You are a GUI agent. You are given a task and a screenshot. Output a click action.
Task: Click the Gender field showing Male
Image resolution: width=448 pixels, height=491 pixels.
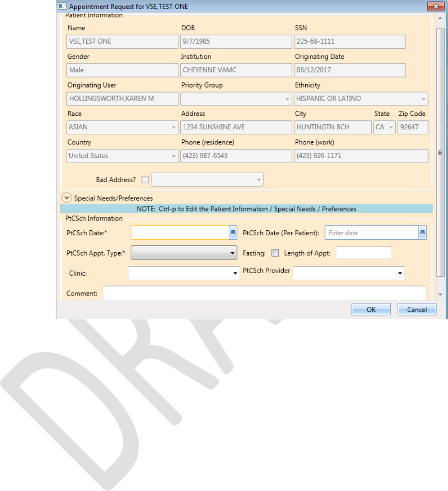coord(122,70)
